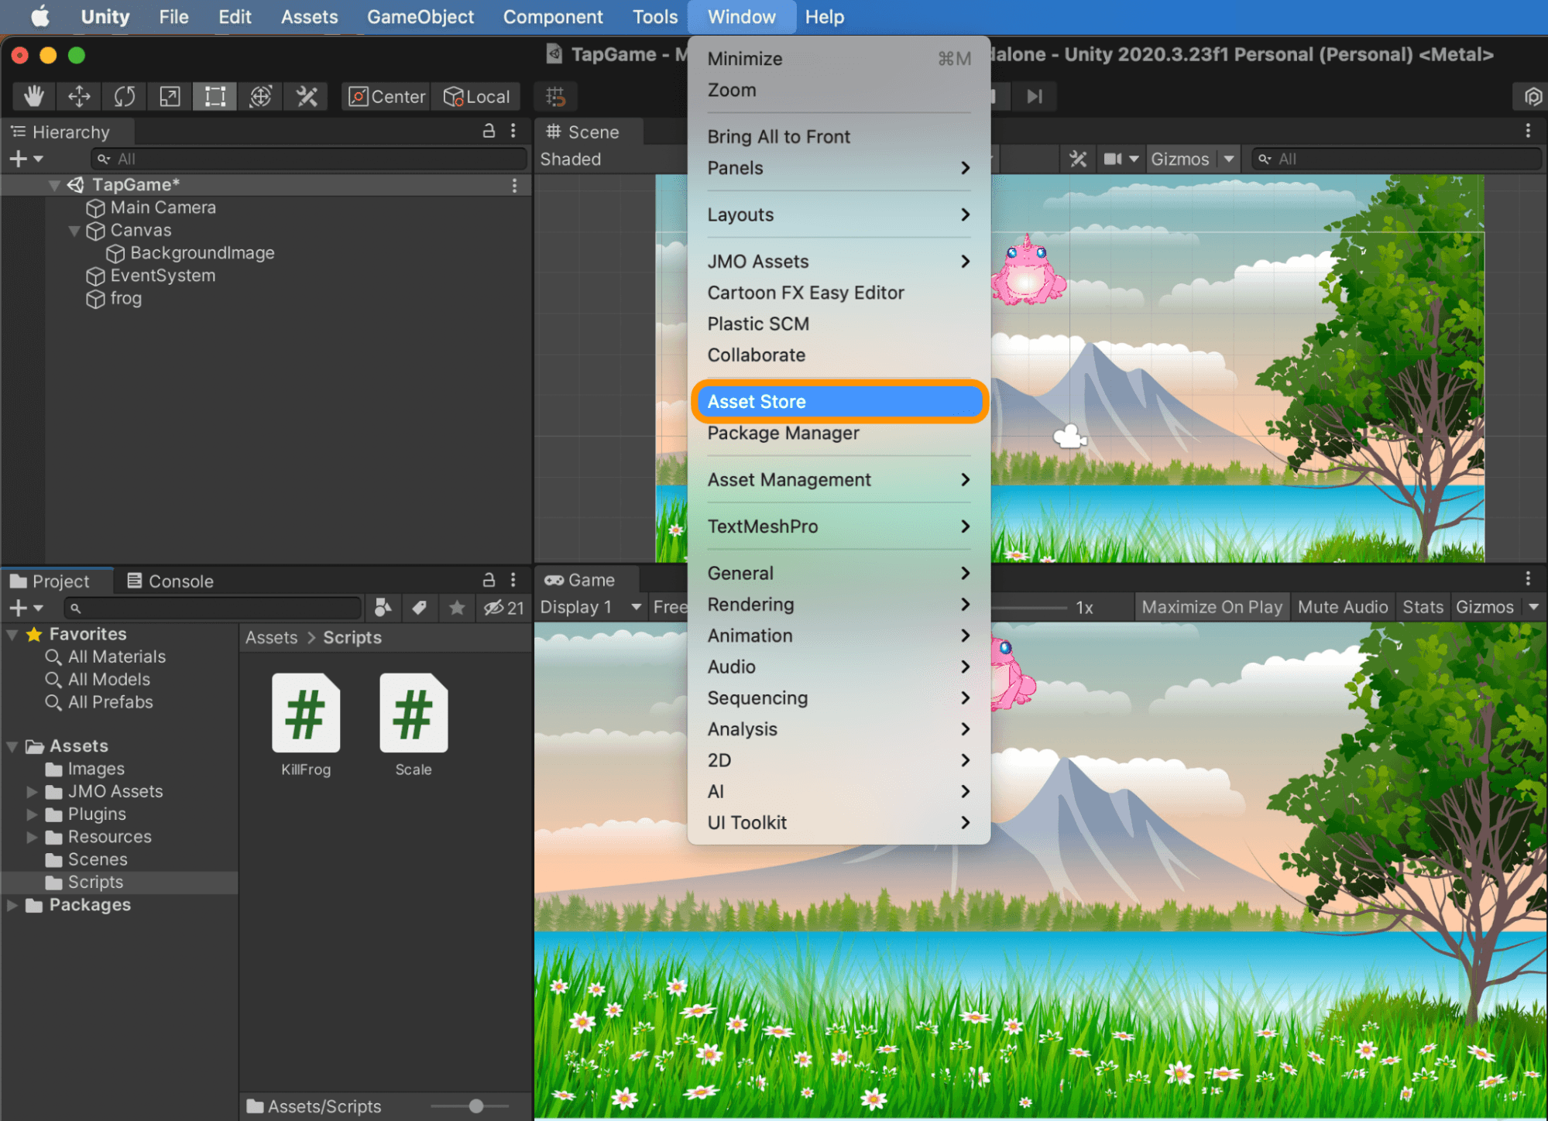
Task: Click the lock icon on the Hierarchy panel
Action: 488,131
